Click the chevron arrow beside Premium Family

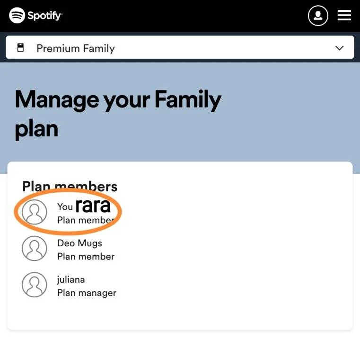[339, 48]
